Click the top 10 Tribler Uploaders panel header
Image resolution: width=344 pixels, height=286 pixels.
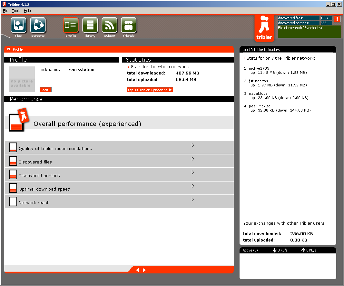coord(288,49)
